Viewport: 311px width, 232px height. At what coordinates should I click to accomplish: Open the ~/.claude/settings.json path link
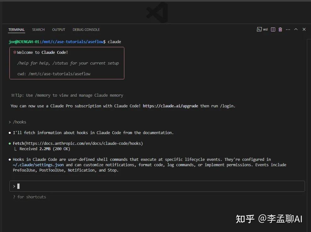tap(38, 165)
